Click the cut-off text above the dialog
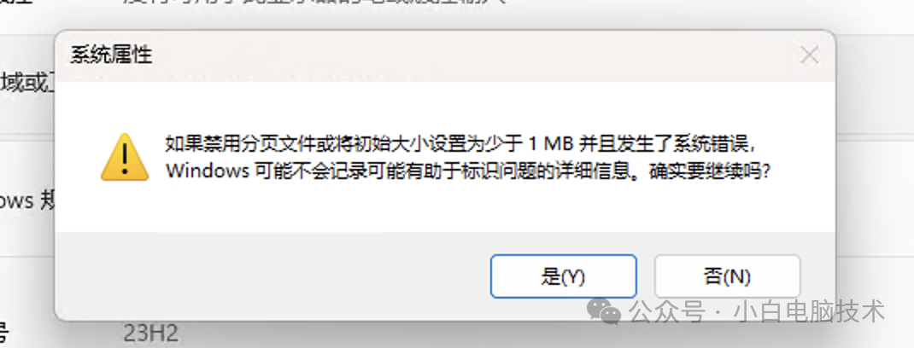Screen dimensions: 914x348 pyautogui.click(x=314, y=3)
